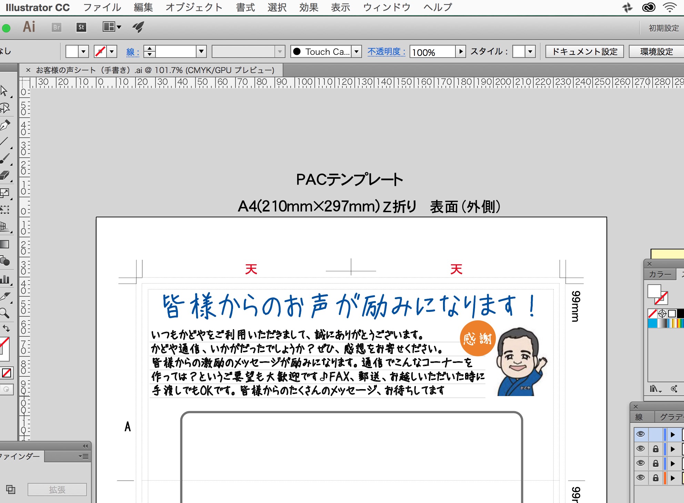Image resolution: width=684 pixels, height=503 pixels.
Task: Pick the black swatch
Action: (x=681, y=313)
